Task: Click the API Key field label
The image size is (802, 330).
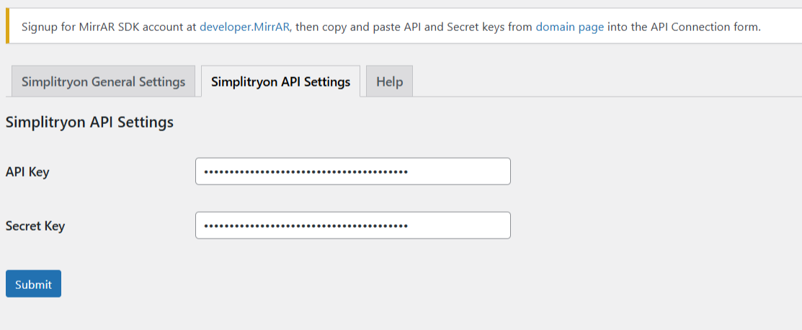Action: point(27,172)
